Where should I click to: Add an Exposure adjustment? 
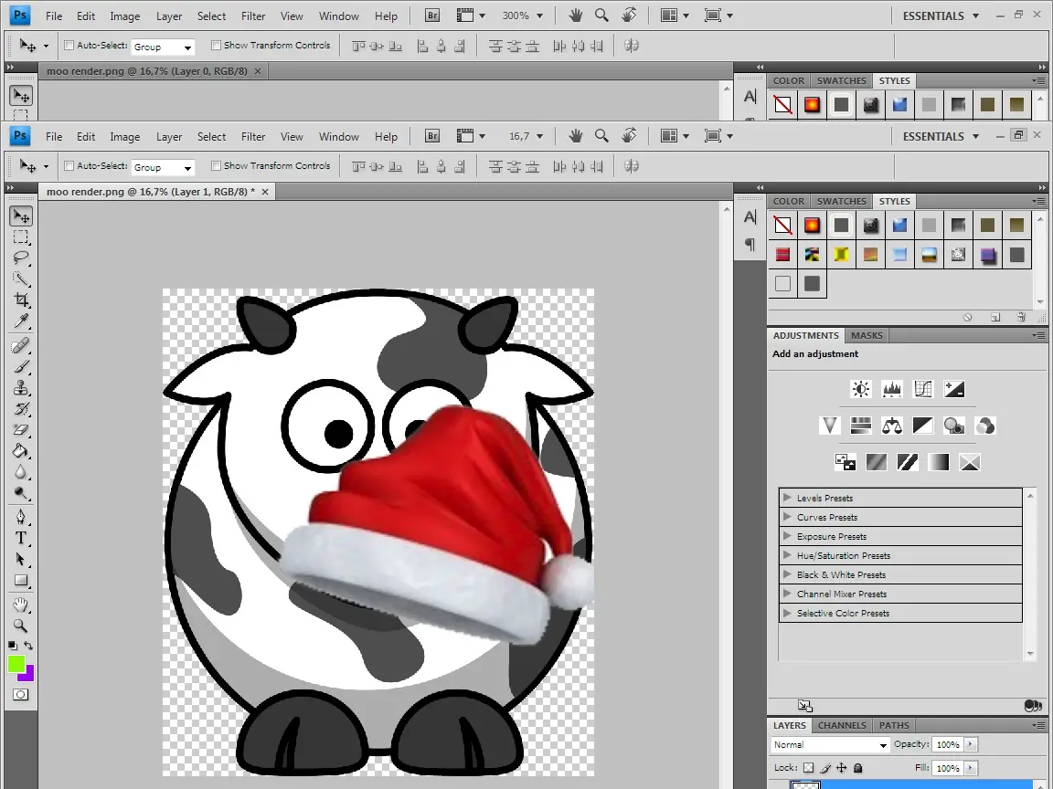[x=954, y=389]
